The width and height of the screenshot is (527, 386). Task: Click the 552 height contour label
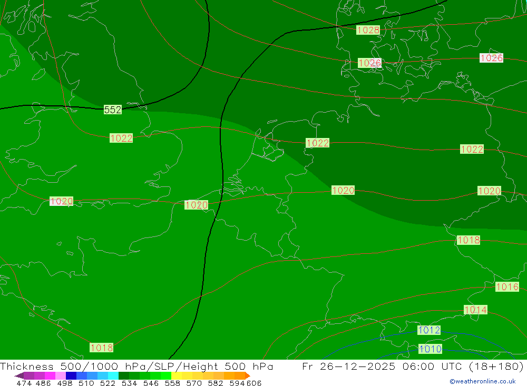[113, 110]
